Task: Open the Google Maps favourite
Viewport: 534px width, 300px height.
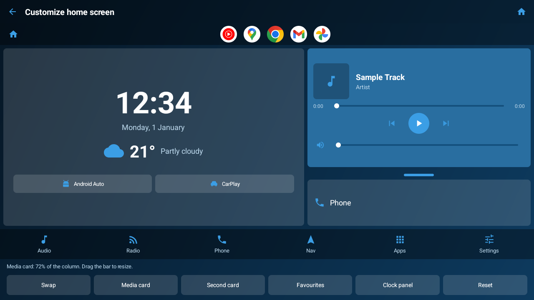Action: [252, 34]
